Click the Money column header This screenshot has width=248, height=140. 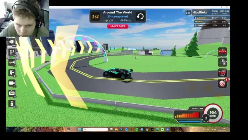coord(215,11)
